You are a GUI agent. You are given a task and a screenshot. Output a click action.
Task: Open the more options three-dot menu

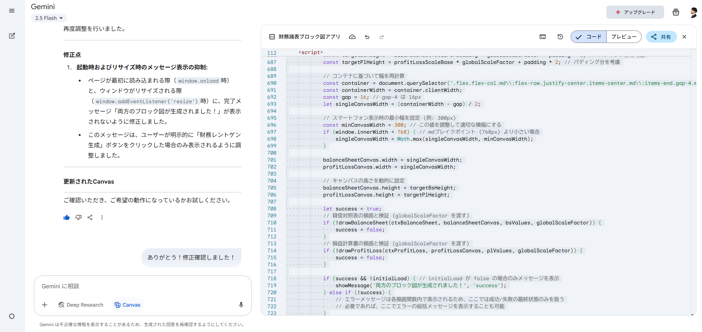(x=102, y=217)
